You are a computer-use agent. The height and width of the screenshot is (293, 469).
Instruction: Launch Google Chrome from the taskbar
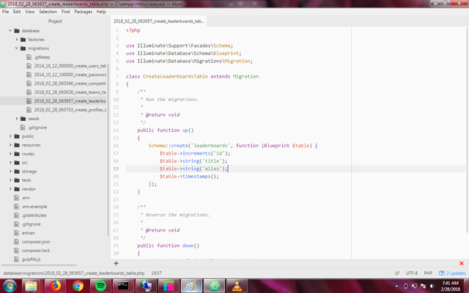click(78, 286)
